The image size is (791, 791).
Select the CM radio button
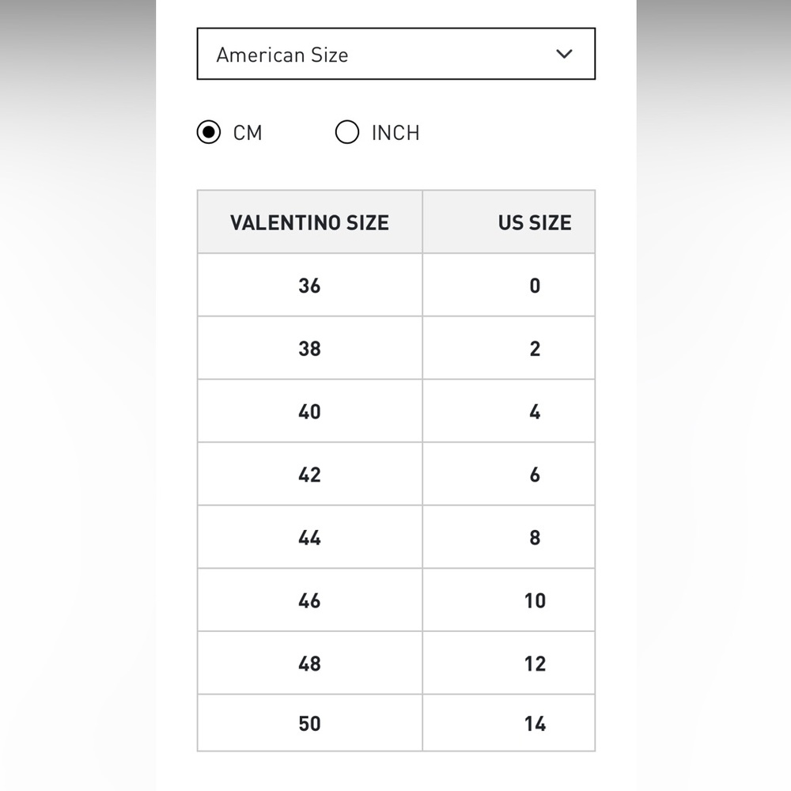208,132
